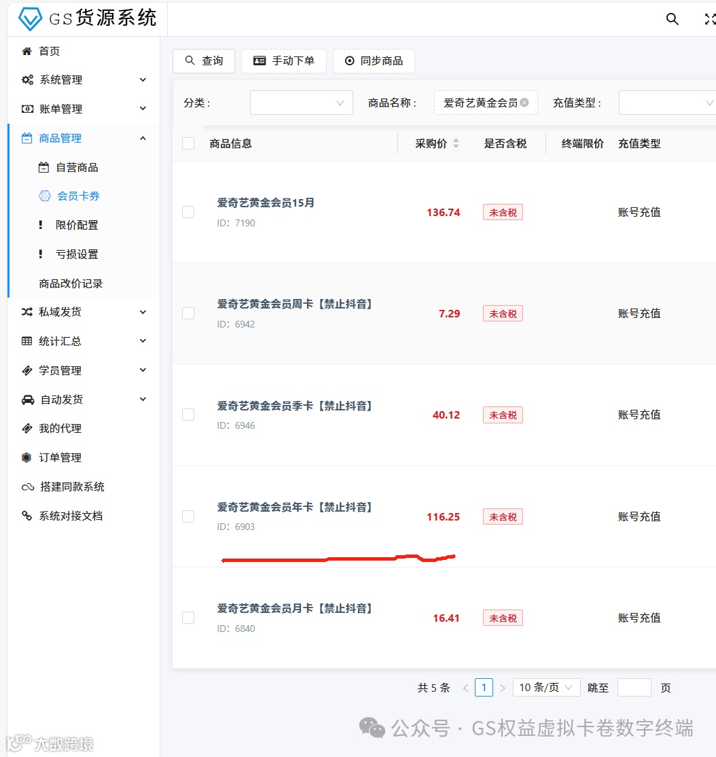The image size is (716, 757).
Task: Open the search magnifier icon in header
Action: click(672, 19)
